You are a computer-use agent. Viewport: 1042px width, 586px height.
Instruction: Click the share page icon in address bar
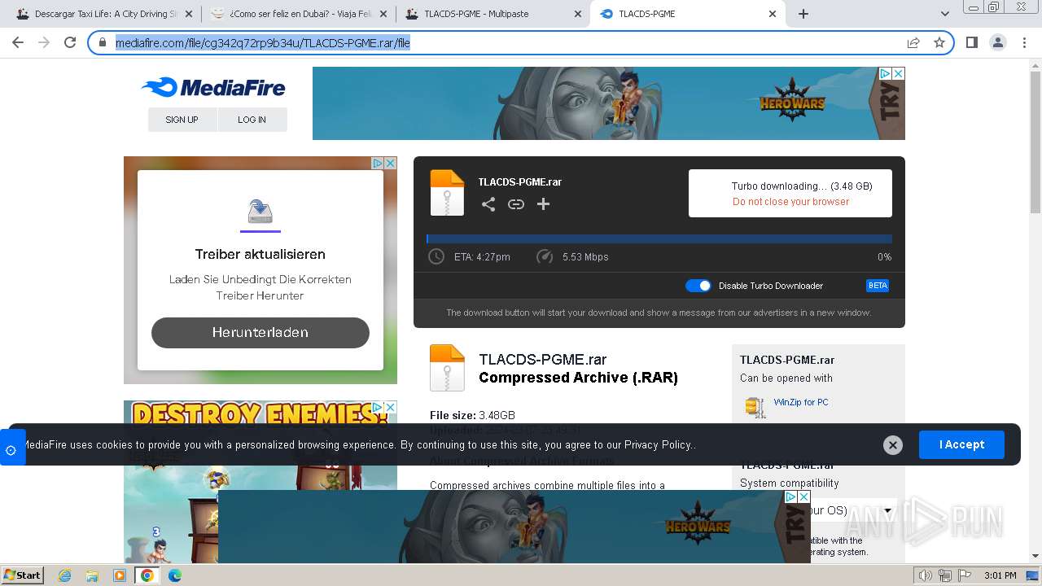(913, 42)
